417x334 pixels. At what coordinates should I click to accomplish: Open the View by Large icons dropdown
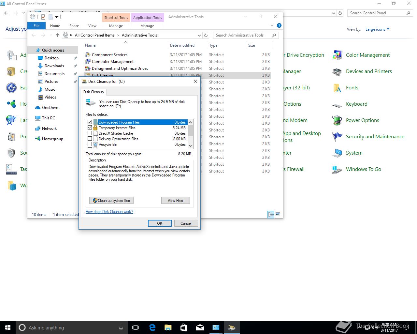pos(377,29)
